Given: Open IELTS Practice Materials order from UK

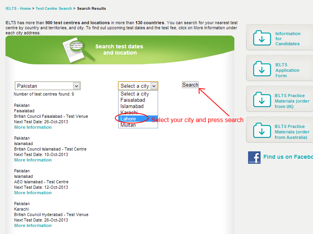Looking at the screenshot, I should click(x=292, y=101).
